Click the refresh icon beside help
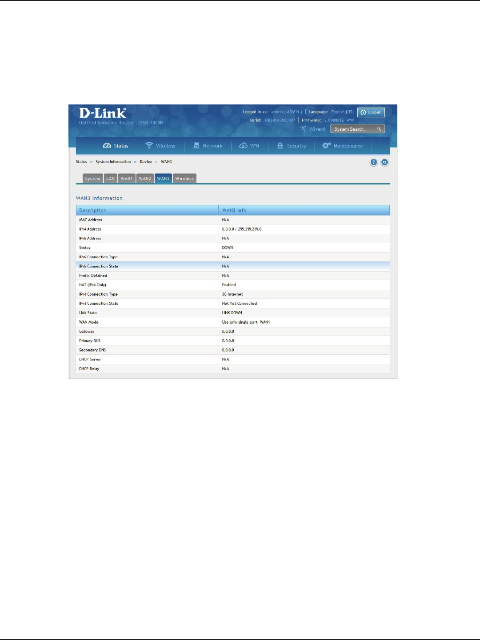Screen dimensions: 480x640 click(x=385, y=162)
